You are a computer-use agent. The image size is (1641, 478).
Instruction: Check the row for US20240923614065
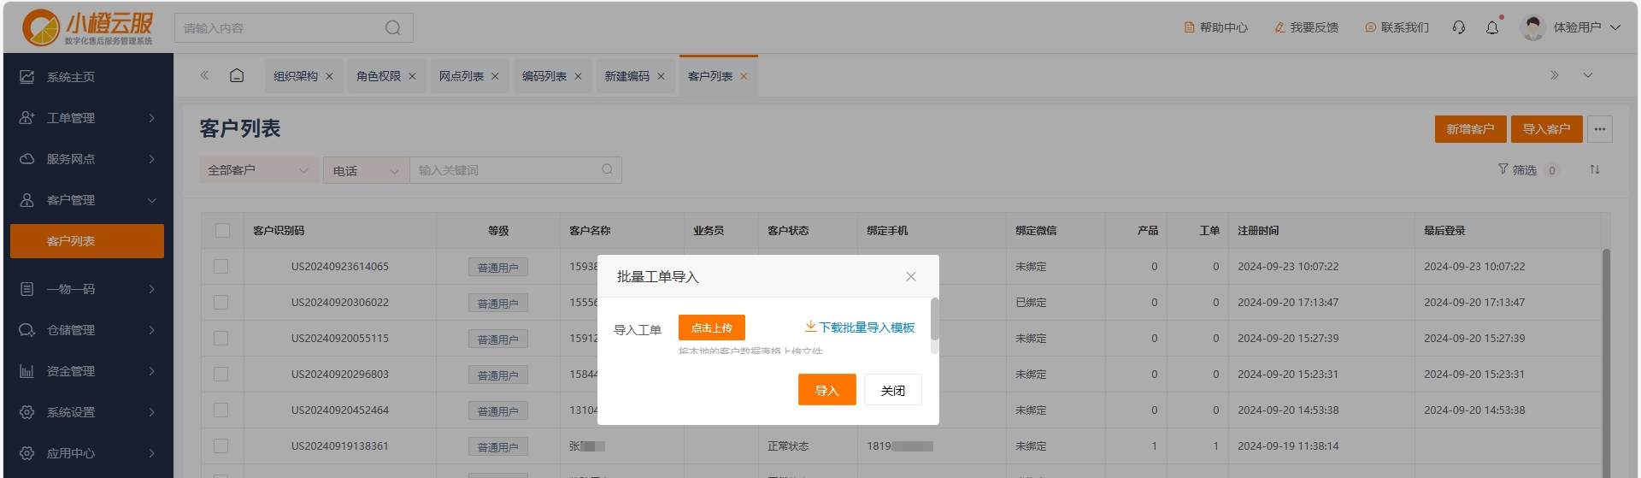(221, 267)
